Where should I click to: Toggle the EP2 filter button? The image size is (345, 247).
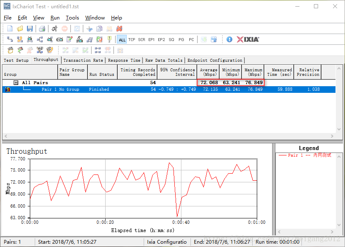pyautogui.click(x=161, y=40)
